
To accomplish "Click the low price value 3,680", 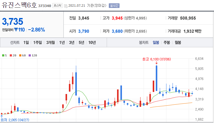I will point(117,31).
